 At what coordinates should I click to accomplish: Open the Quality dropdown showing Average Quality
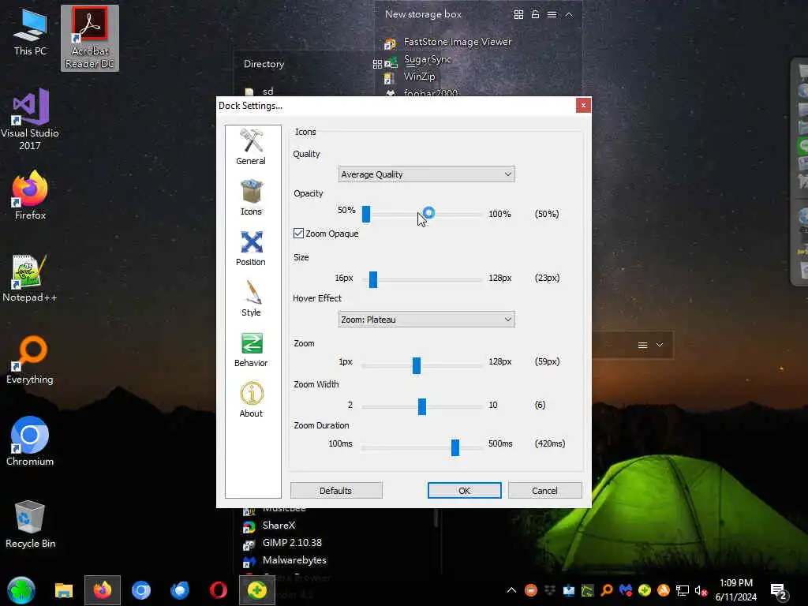pos(426,174)
